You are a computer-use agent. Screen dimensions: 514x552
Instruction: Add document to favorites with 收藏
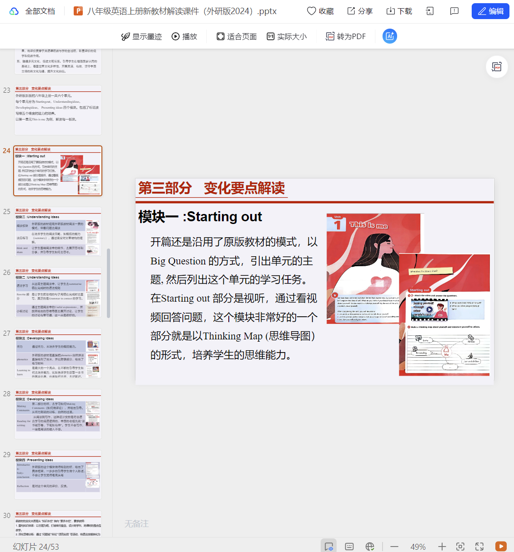pyautogui.click(x=320, y=11)
